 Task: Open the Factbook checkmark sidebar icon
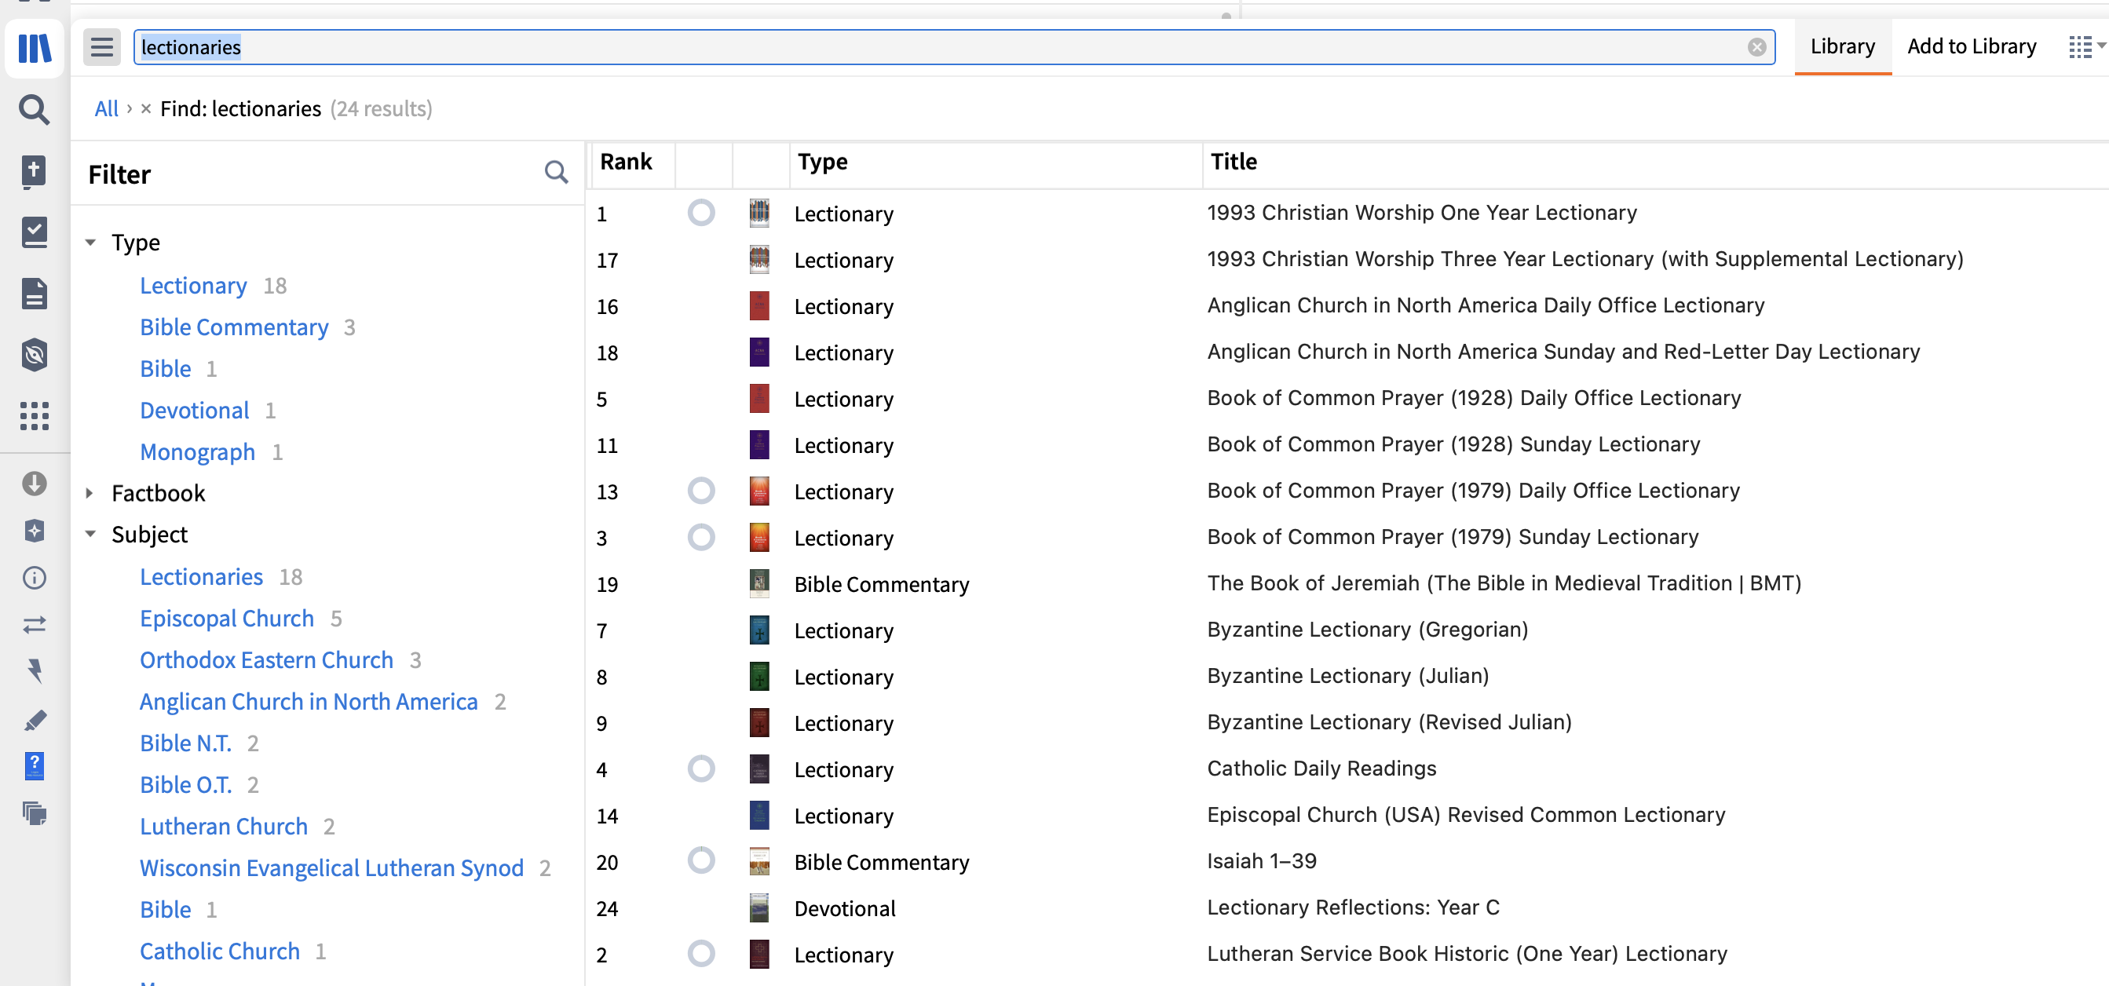[35, 232]
